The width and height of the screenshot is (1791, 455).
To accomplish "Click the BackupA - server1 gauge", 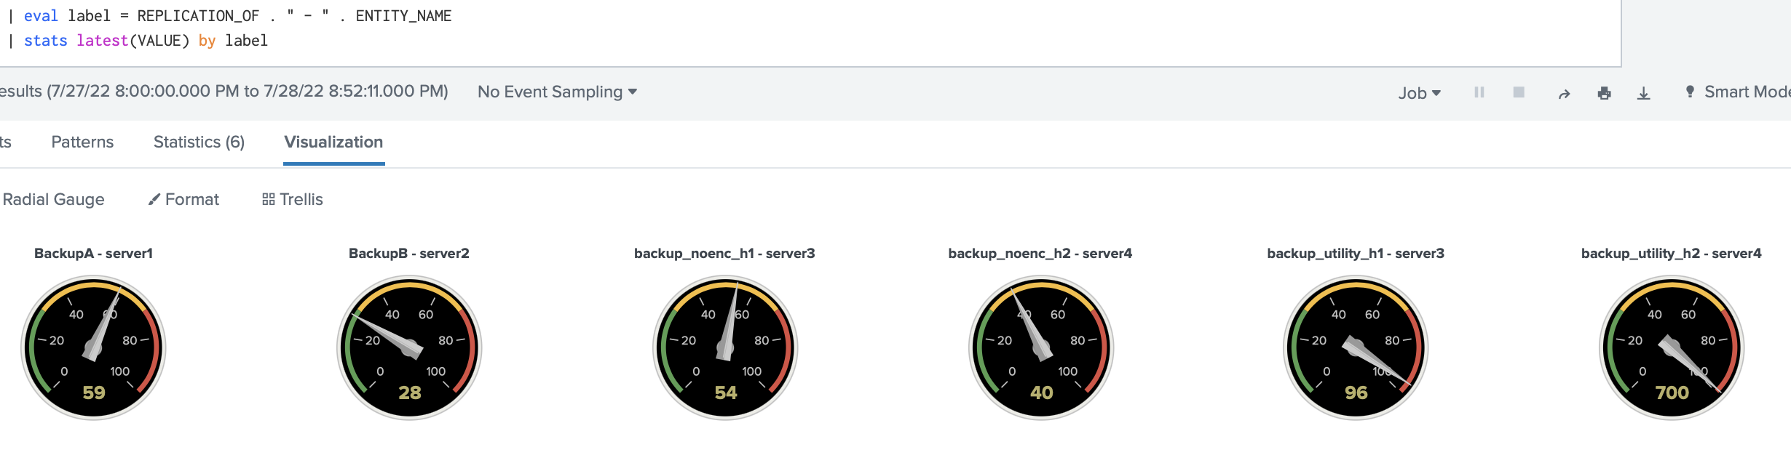I will (x=94, y=347).
